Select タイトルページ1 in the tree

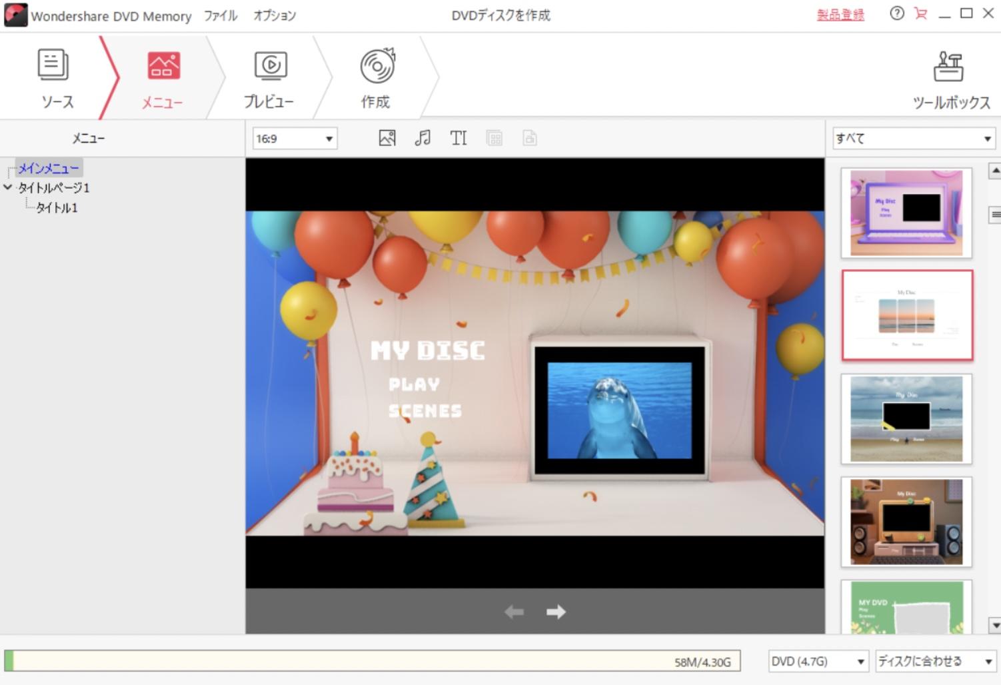coord(53,188)
